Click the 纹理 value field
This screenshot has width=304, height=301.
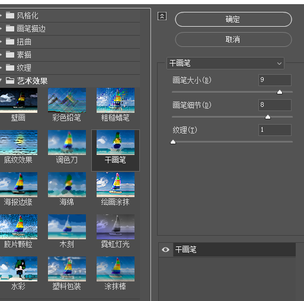pos(275,130)
